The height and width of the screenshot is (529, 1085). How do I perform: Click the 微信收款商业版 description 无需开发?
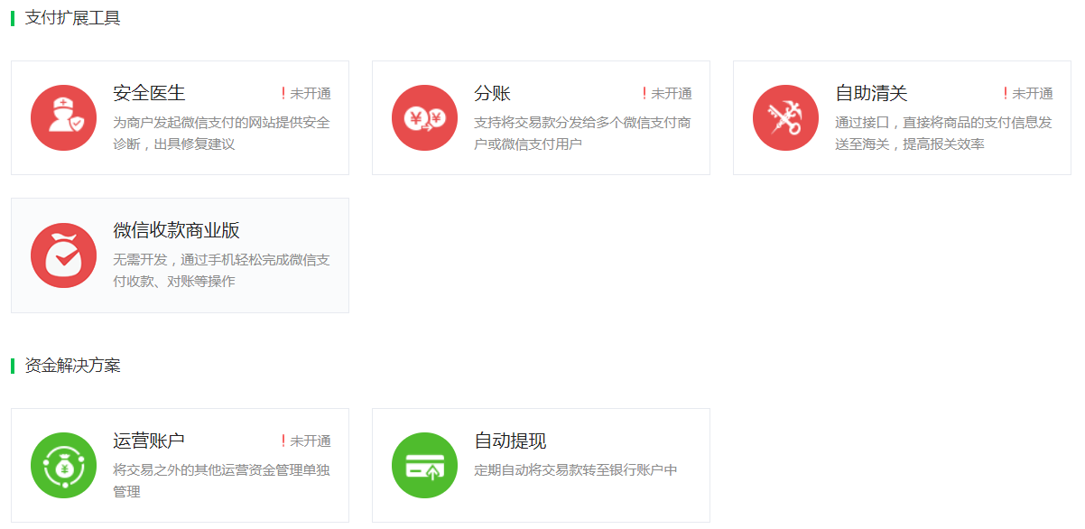[x=221, y=270]
